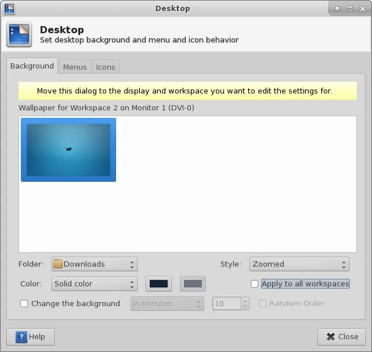Switch to the Background tab
This screenshot has width=372, height=352.
tap(32, 66)
